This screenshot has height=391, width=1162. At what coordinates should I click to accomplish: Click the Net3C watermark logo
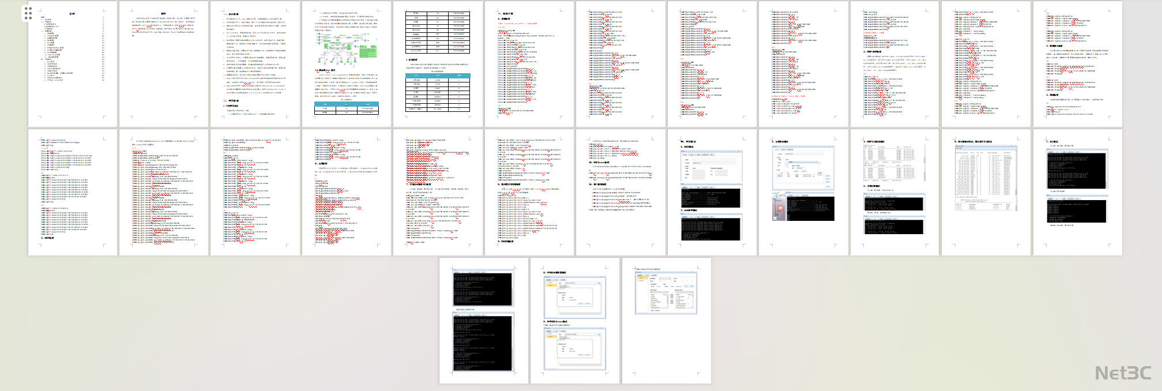[x=1123, y=374]
